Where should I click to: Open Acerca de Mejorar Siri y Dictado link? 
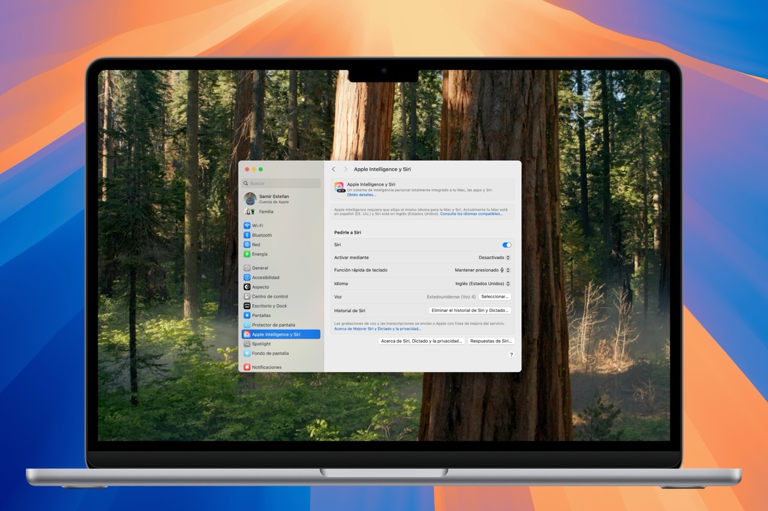pyautogui.click(x=378, y=328)
